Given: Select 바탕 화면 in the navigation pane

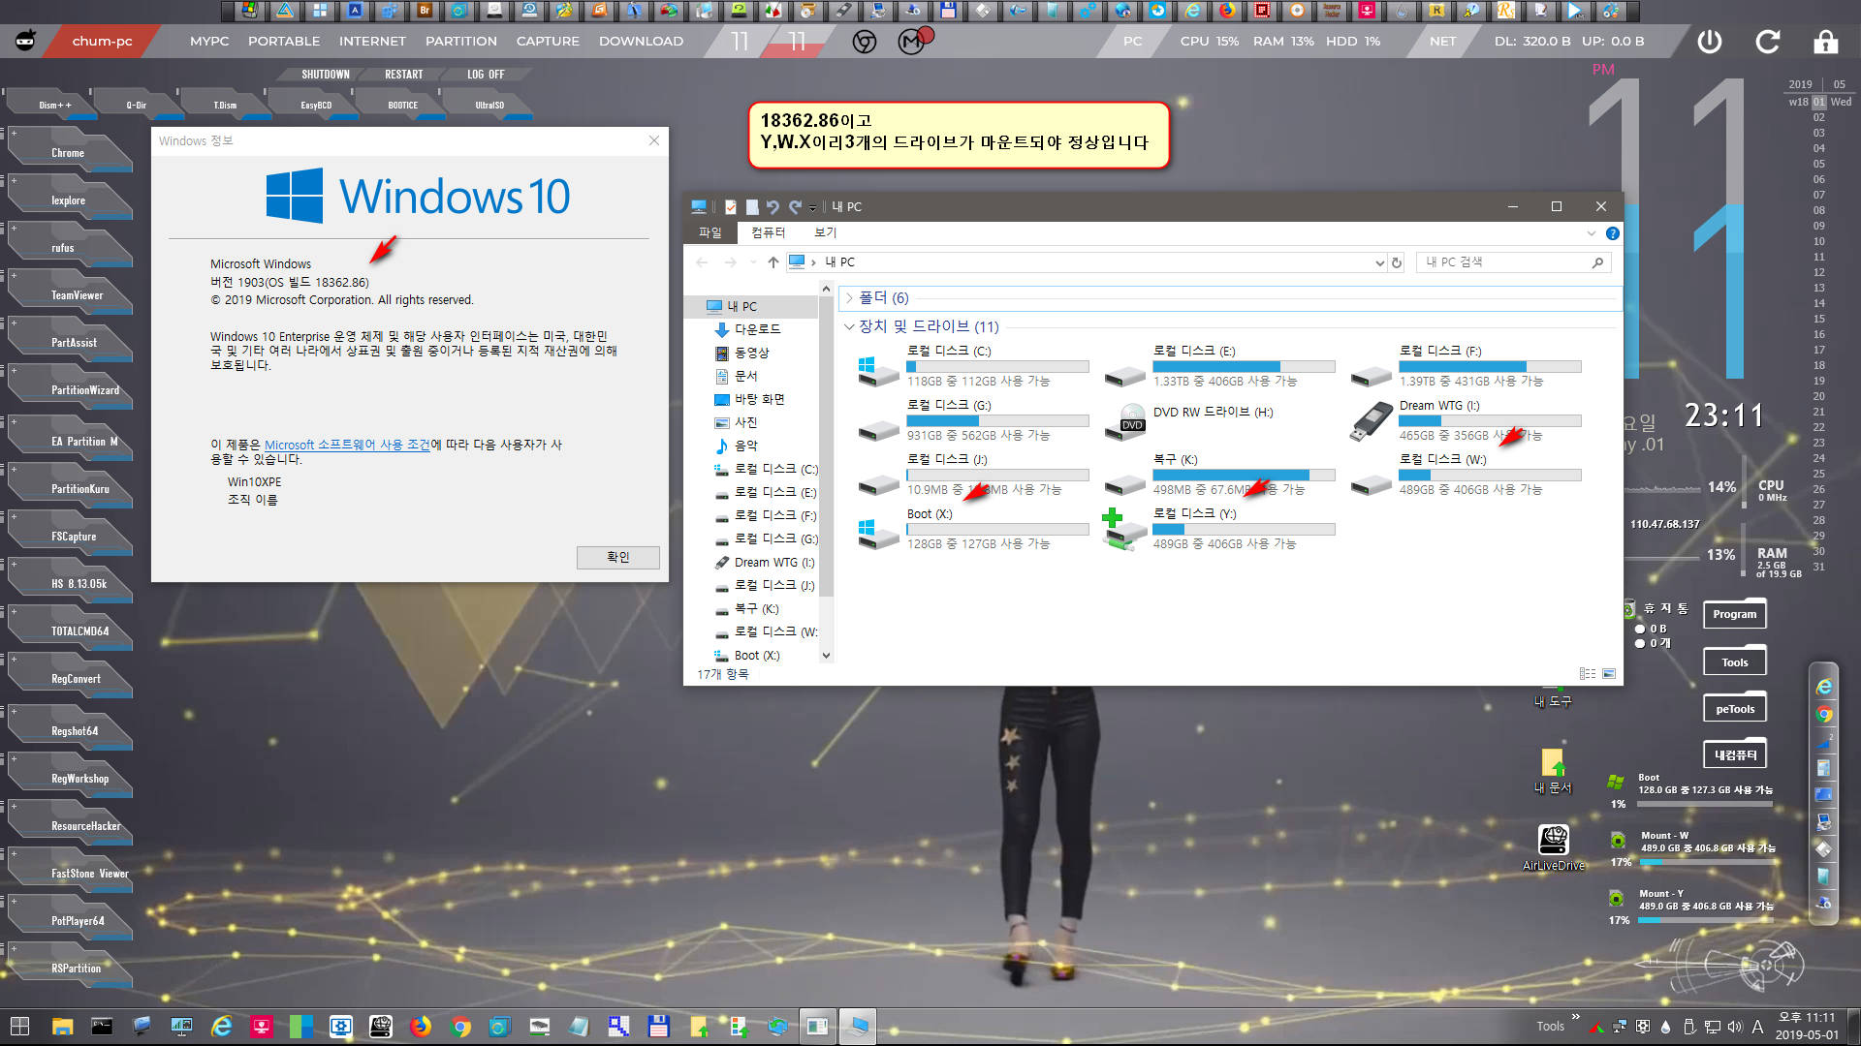Looking at the screenshot, I should click(x=759, y=399).
